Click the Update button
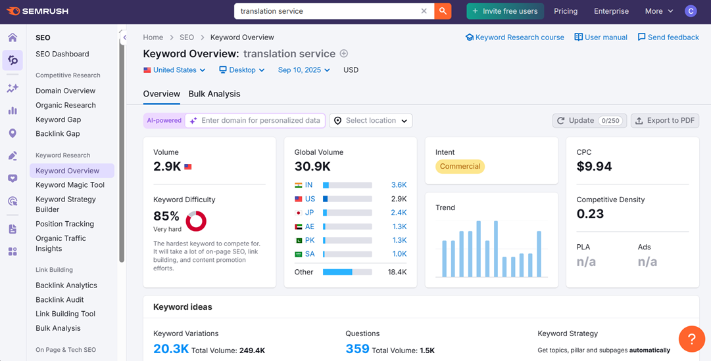This screenshot has height=361, width=711. 589,121
